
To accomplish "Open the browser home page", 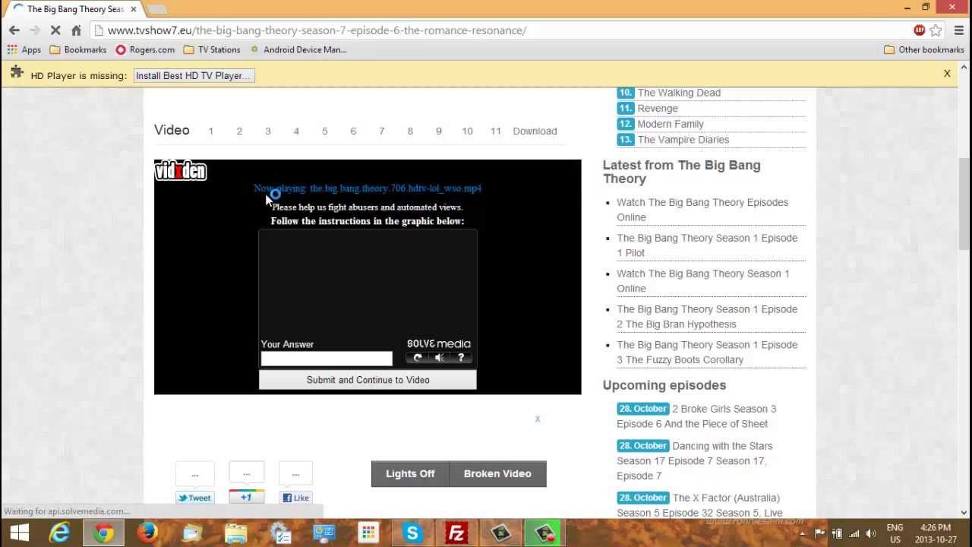I will [x=76, y=30].
